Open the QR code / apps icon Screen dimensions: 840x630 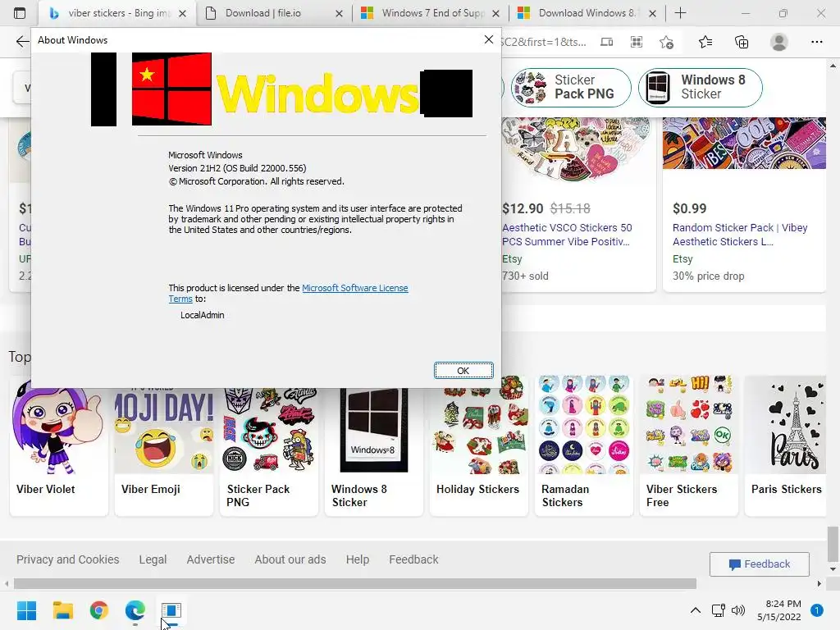click(x=637, y=42)
